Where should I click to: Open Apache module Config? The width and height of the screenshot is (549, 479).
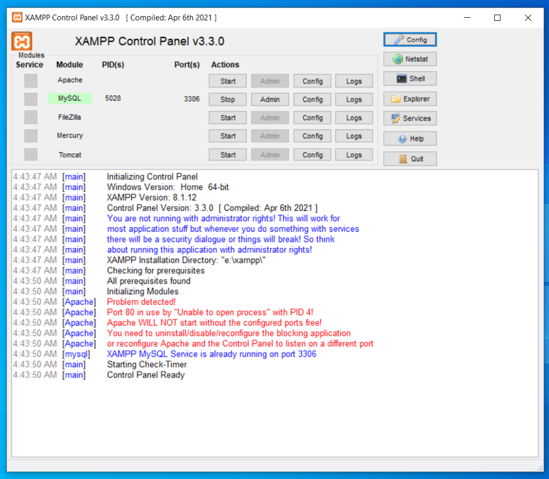(313, 81)
